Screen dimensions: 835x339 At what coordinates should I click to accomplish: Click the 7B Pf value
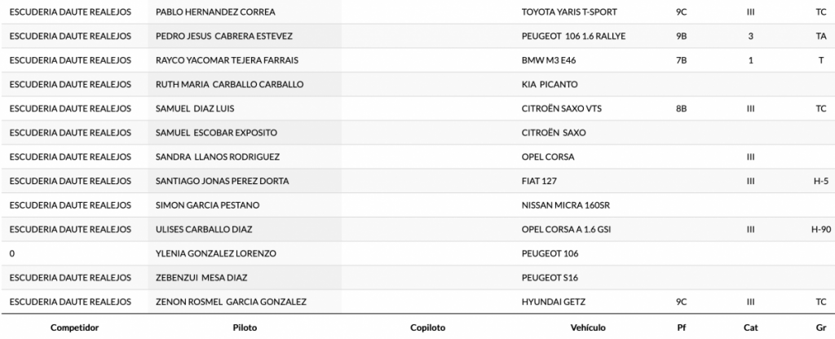(x=682, y=60)
